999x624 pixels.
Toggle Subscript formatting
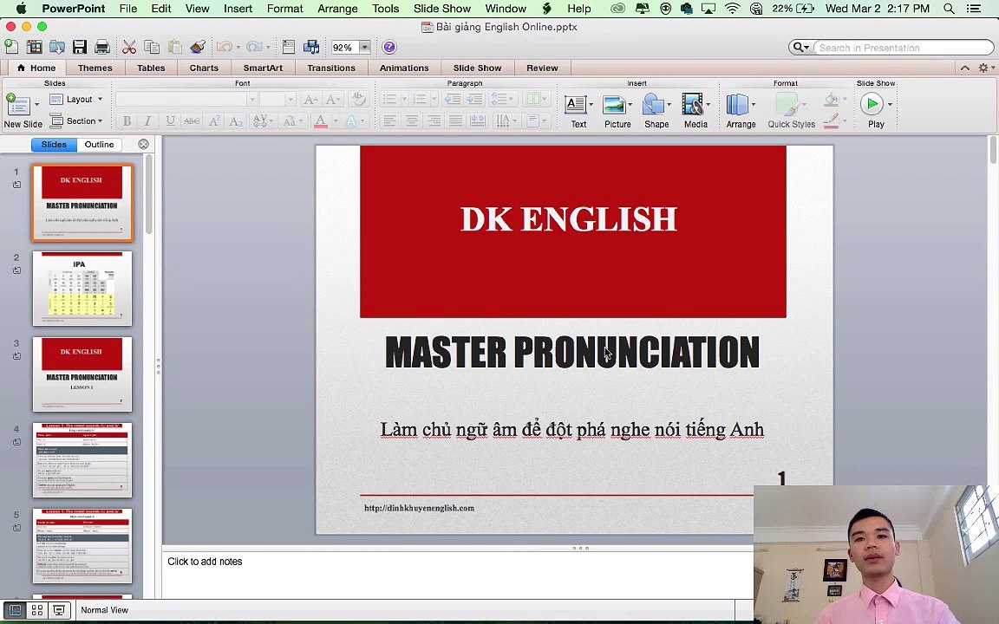click(x=236, y=121)
